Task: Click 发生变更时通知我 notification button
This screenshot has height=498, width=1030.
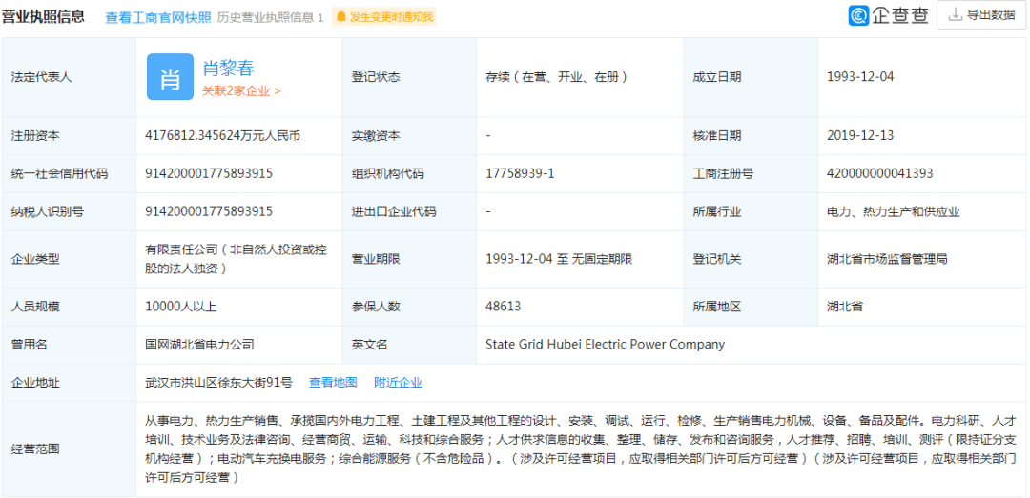Action: click(384, 17)
